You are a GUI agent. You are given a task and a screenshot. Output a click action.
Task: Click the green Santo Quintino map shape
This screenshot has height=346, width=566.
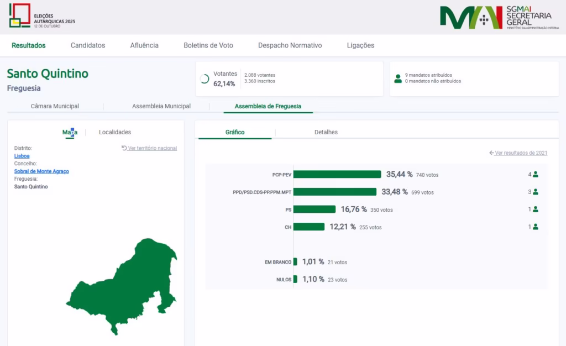[127, 287]
